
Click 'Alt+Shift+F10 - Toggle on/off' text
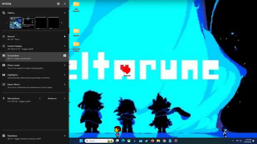[20, 49]
